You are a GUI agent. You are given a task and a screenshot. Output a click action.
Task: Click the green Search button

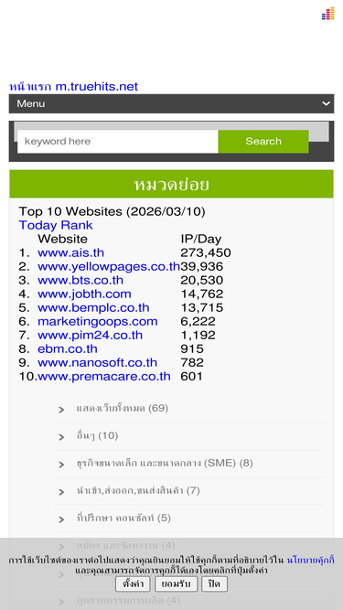[x=263, y=141]
